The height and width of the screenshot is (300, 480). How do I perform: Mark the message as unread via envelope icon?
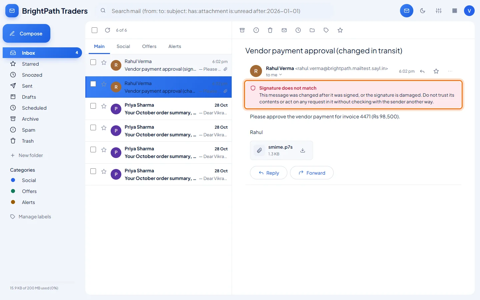[x=284, y=30]
